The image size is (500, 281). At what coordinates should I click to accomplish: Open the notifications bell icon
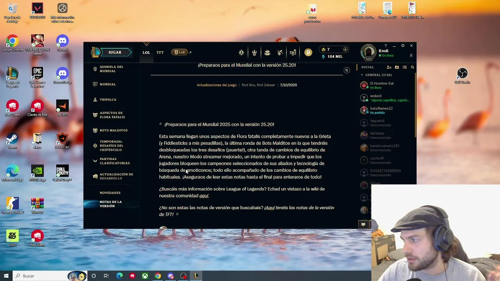click(x=411, y=55)
